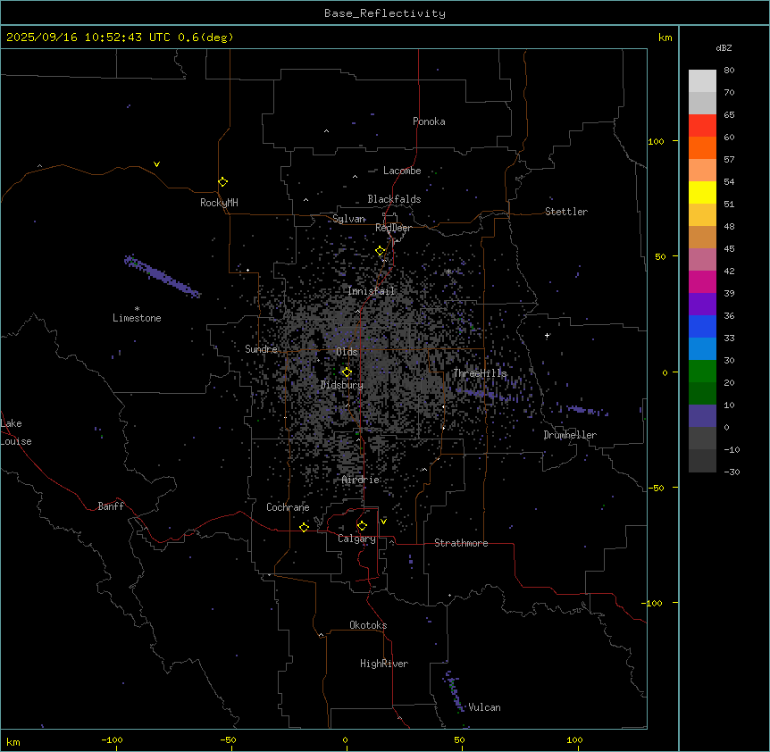Click the Strathmore town label

(x=461, y=543)
